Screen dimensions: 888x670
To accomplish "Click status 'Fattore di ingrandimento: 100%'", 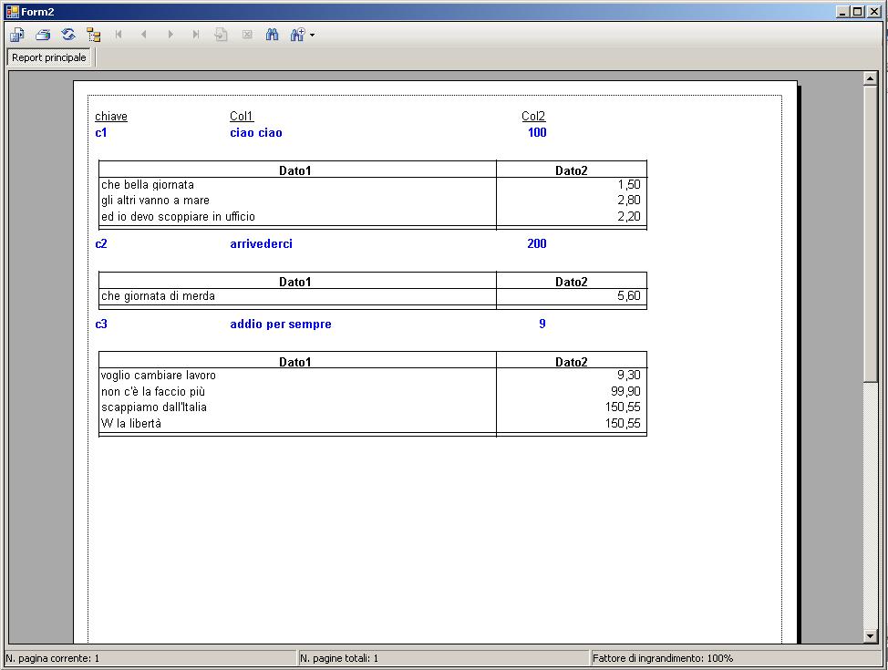I will pos(663,658).
